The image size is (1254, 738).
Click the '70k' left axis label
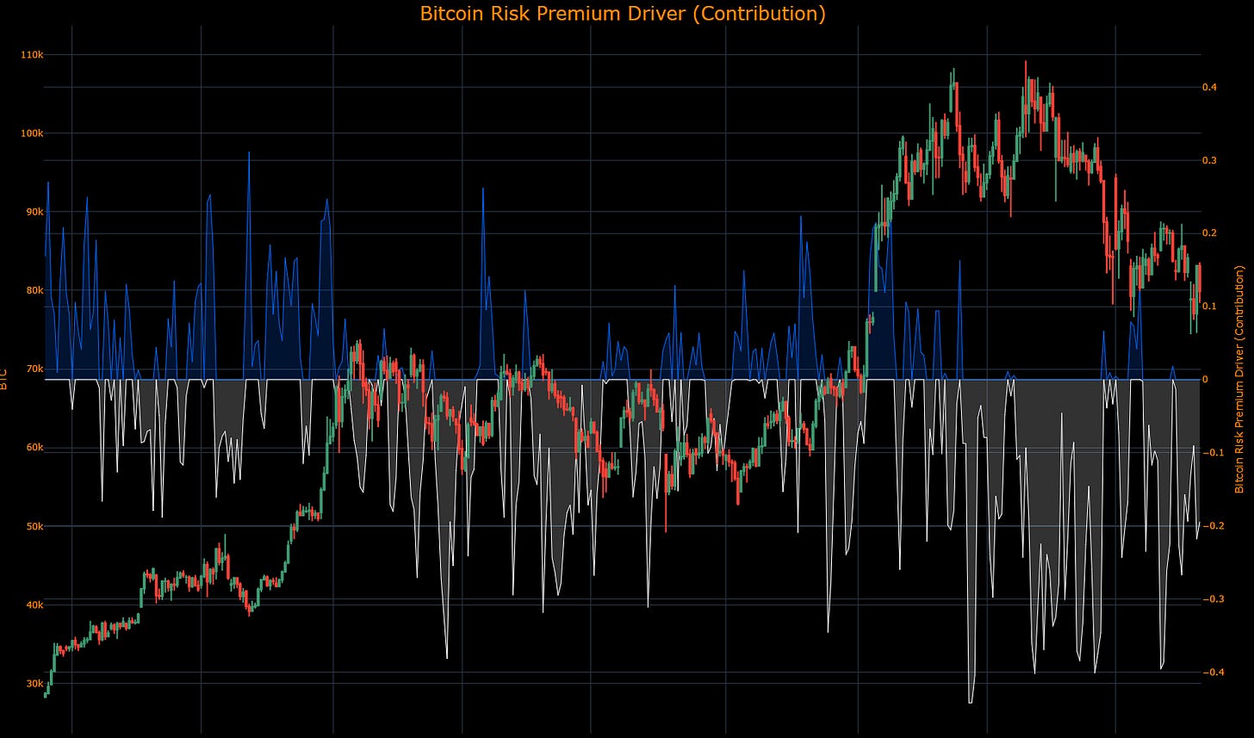click(34, 369)
